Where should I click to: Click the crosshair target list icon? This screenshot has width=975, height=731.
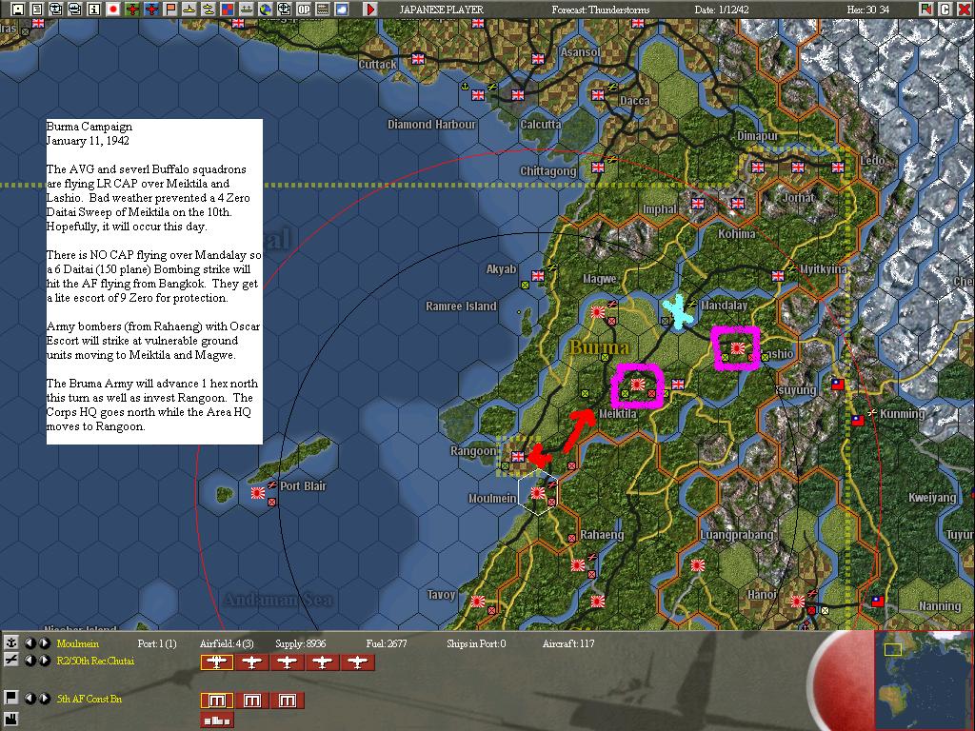click(x=284, y=9)
